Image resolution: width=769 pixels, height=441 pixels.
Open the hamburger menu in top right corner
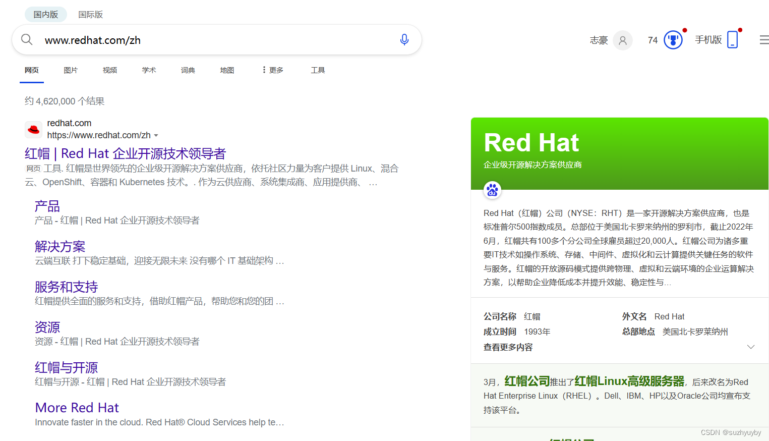pyautogui.click(x=763, y=39)
